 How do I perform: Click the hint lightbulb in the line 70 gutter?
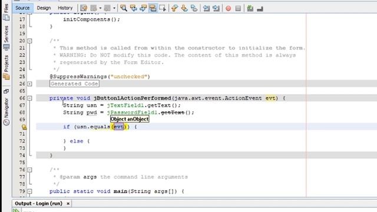24,127
